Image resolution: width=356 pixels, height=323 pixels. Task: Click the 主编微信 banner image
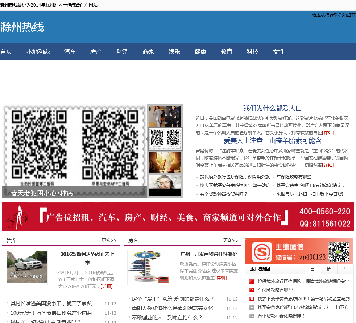[299, 251]
